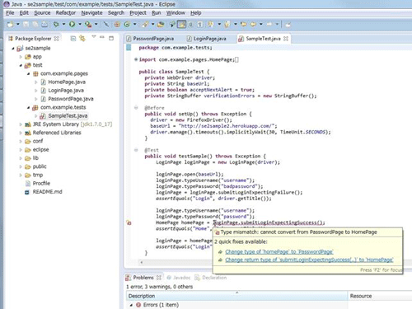This screenshot has height=309, width=412.
Task: Close the SampleTest.java editor tab
Action: 286,39
